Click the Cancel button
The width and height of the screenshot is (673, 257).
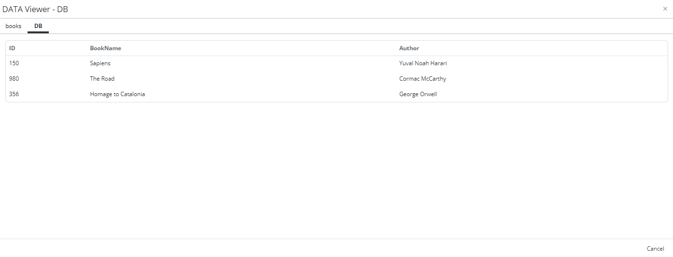pos(655,248)
